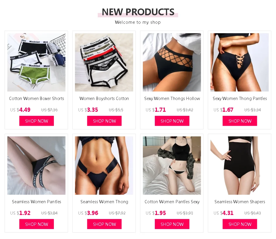276x239 pixels.
Task: Click Shop Now under Seamless Women Panties
Action: 37,224
